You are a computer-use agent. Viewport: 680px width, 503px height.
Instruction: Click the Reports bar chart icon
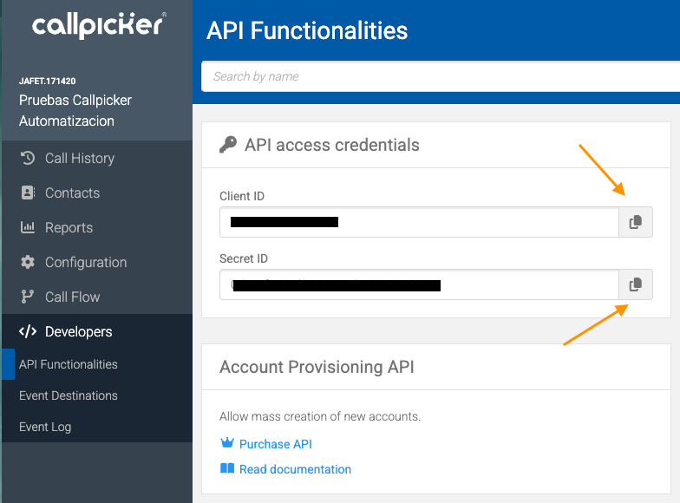[28, 227]
